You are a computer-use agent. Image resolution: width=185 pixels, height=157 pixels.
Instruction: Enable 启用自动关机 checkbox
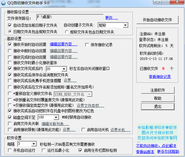tap(83, 130)
